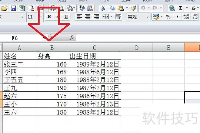Select the height cell with value 190
Screen dimensions: 200x133
pos(52,88)
